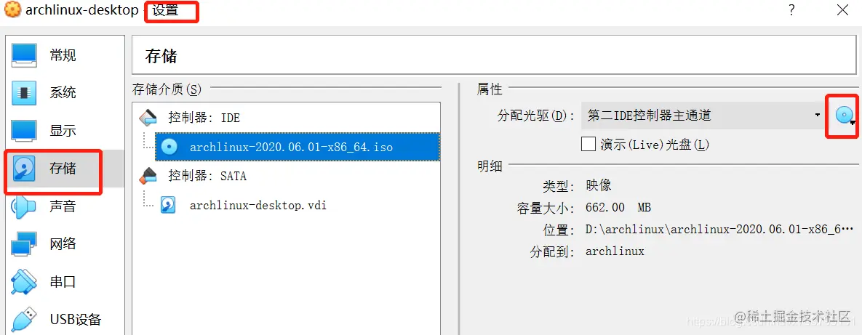
Task: Open the USB设备 settings category
Action: click(x=65, y=319)
